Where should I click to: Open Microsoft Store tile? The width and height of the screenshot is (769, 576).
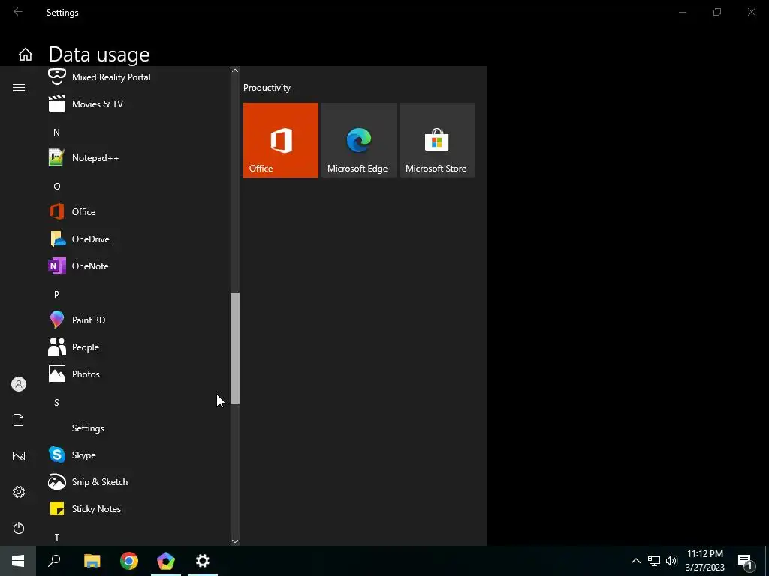tap(437, 140)
